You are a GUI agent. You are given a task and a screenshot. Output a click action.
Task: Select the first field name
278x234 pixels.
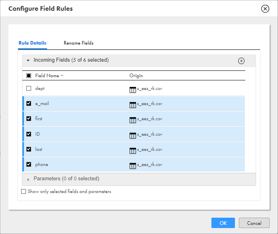point(39,119)
